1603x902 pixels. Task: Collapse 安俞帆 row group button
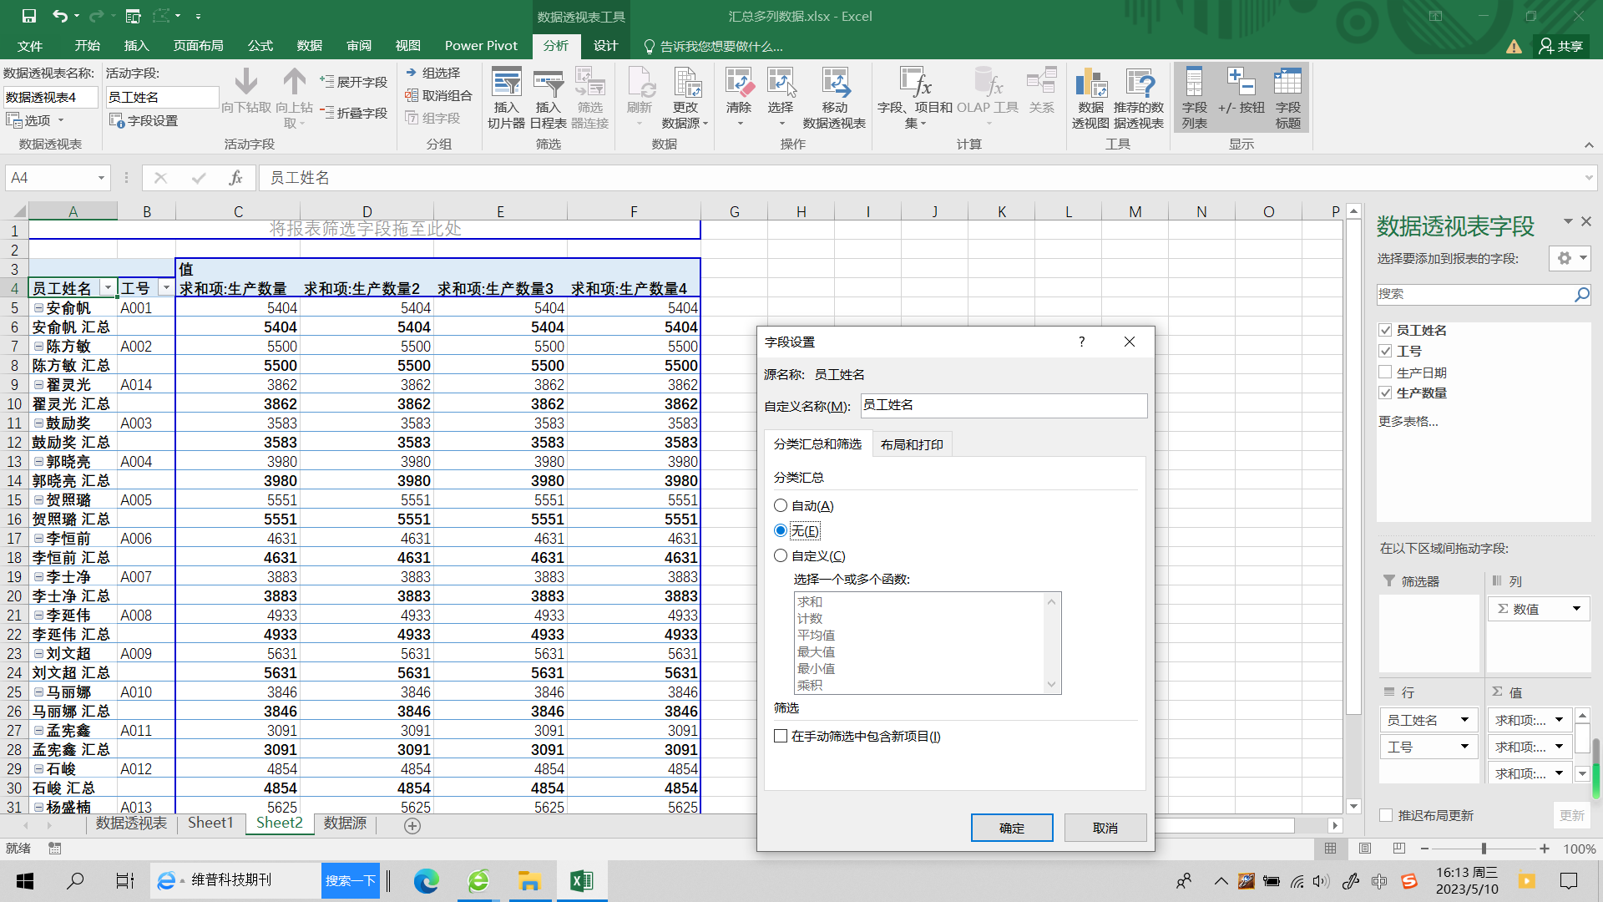(38, 308)
